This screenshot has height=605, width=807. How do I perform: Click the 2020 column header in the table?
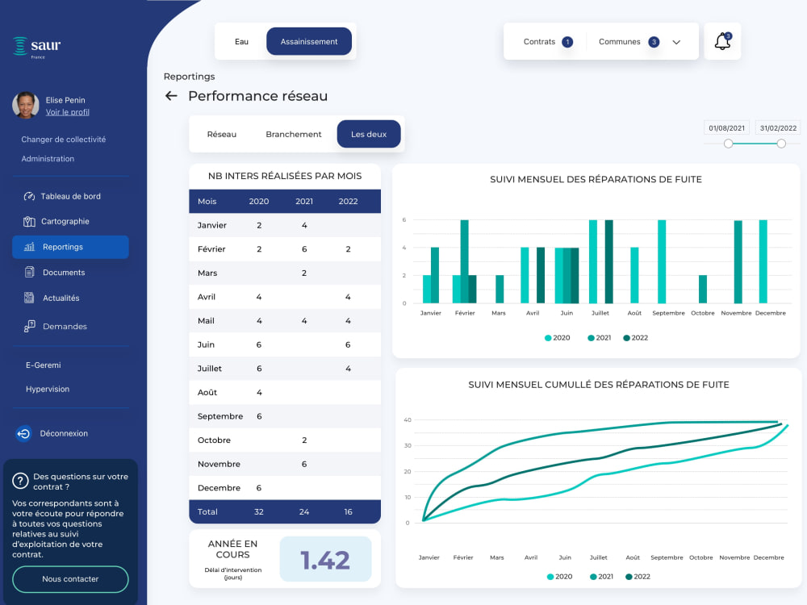(x=259, y=201)
